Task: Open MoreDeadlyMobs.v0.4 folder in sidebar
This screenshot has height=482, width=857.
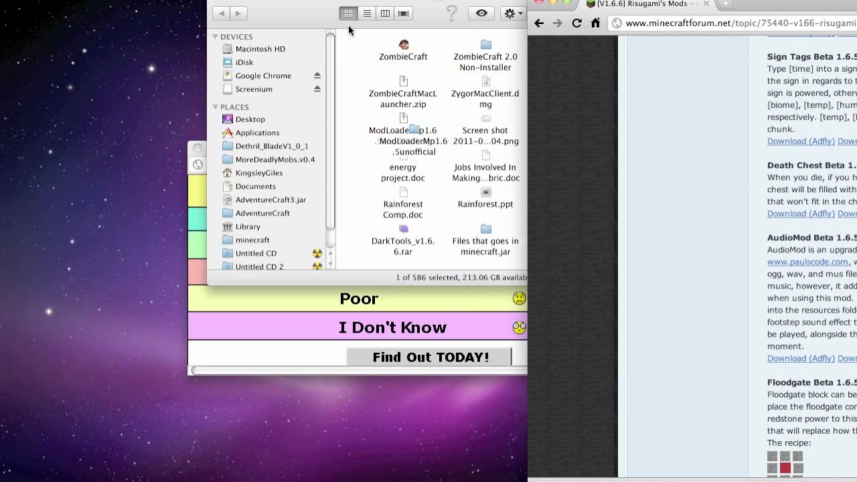Action: pos(275,159)
